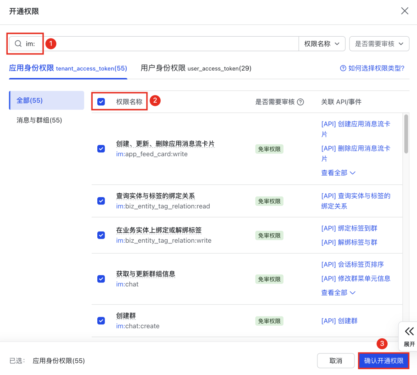Expand 查看全部 in 获取与更新群组信息 row
This screenshot has height=375, width=417.
tap(338, 292)
